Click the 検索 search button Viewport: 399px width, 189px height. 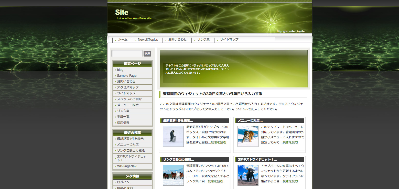(x=147, y=53)
